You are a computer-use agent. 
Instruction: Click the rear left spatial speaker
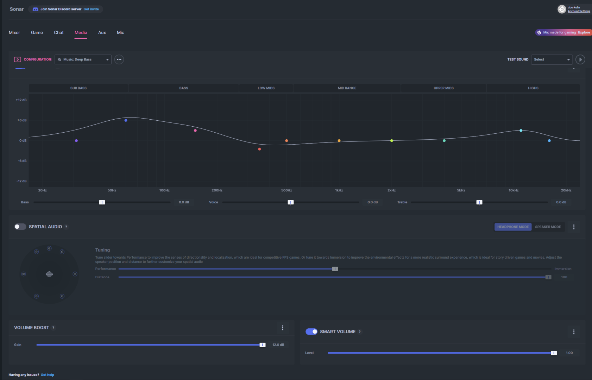point(36,296)
